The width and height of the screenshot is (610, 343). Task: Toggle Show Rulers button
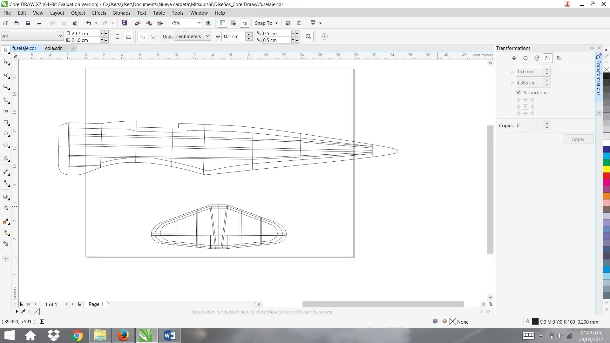point(222,23)
